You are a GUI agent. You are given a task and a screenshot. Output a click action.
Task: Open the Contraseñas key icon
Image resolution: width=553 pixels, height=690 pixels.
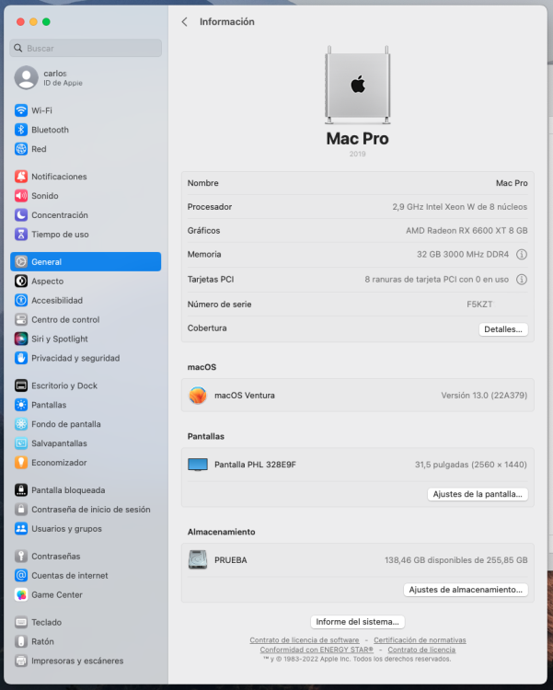click(x=20, y=556)
